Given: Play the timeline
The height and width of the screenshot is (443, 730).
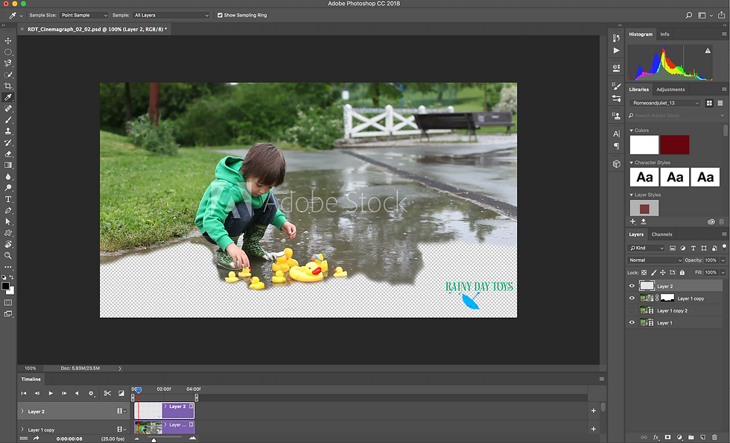Looking at the screenshot, I should [x=51, y=393].
